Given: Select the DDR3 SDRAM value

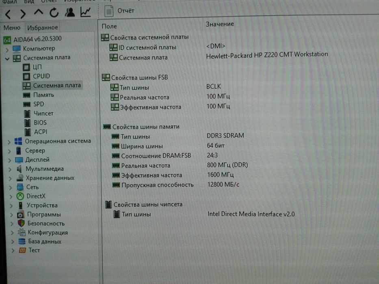Looking at the screenshot, I should coord(225,136).
